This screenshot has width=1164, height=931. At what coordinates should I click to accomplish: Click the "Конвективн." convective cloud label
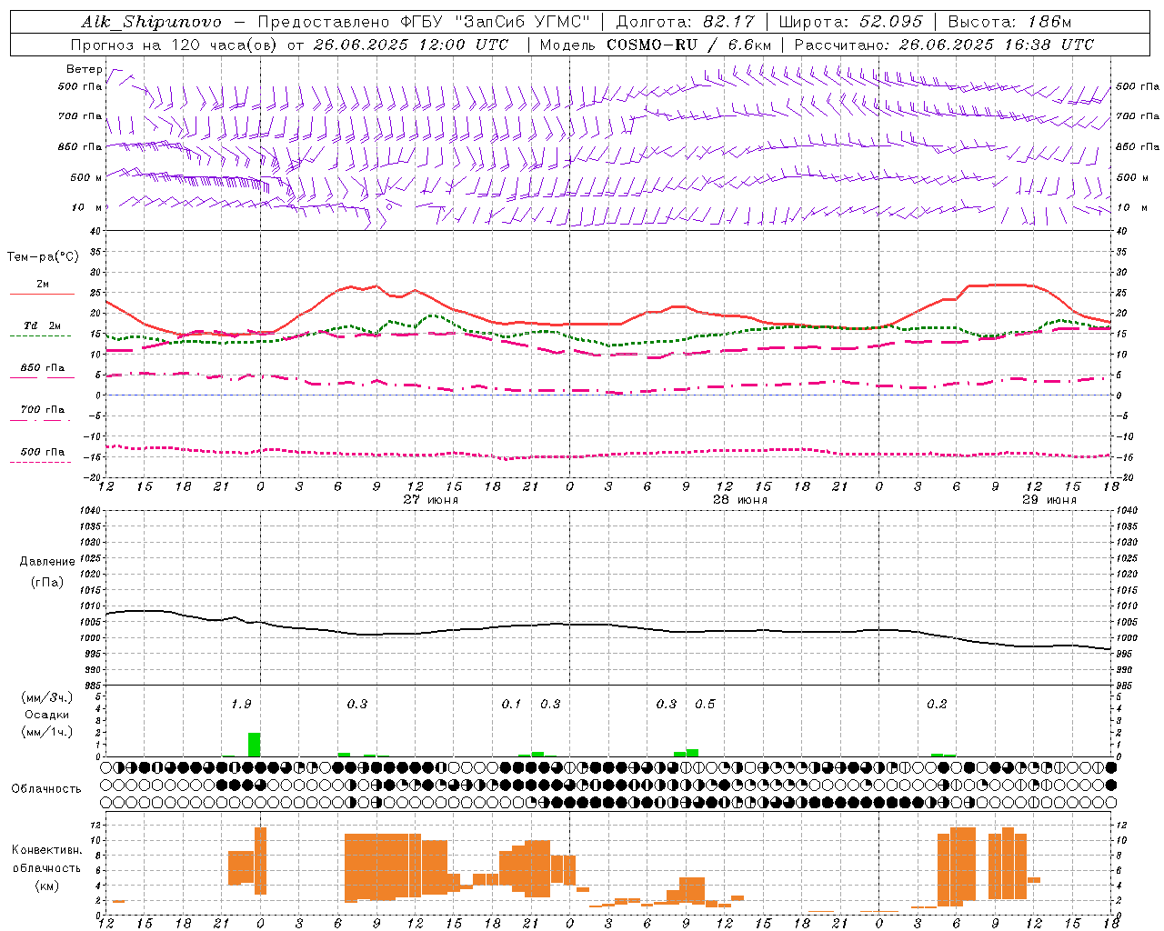click(x=46, y=850)
